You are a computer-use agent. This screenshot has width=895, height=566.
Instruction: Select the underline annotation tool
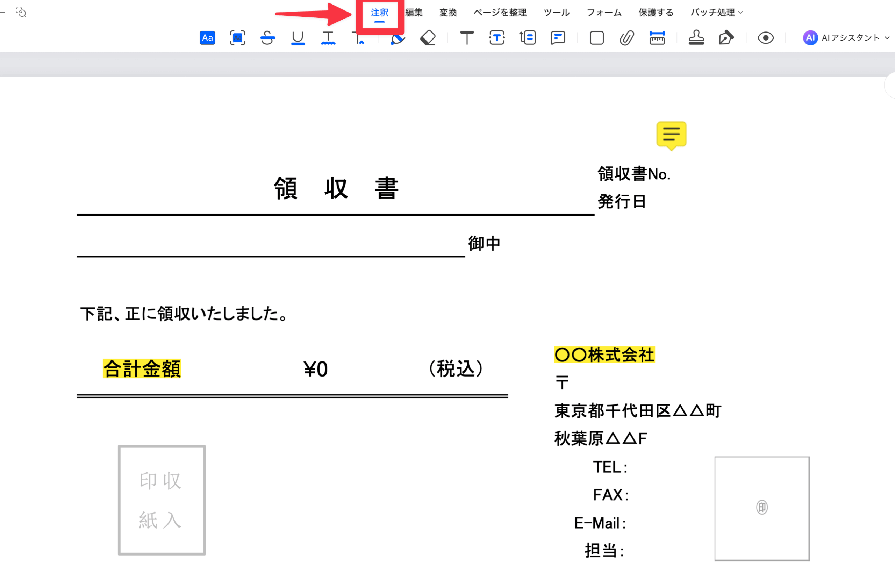(298, 38)
